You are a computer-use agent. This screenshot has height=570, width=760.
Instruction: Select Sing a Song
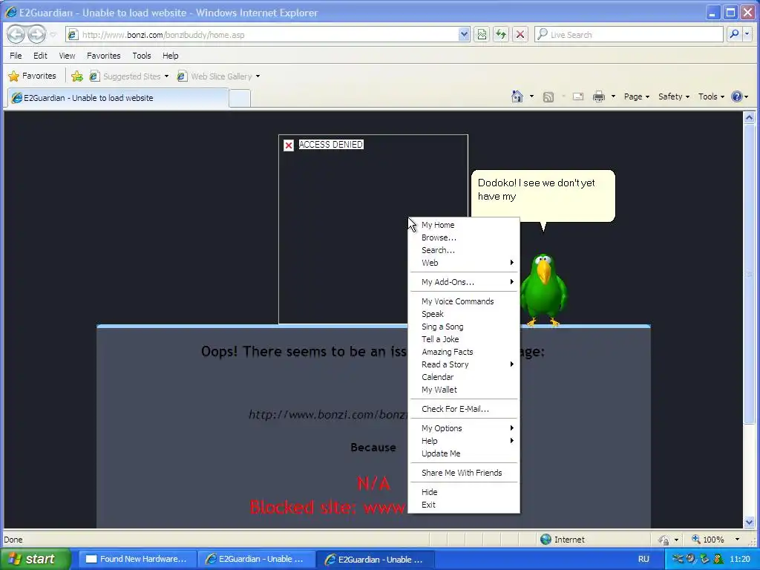click(x=465, y=327)
